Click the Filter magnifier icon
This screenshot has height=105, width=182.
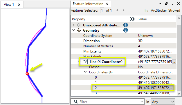[x=76, y=102]
